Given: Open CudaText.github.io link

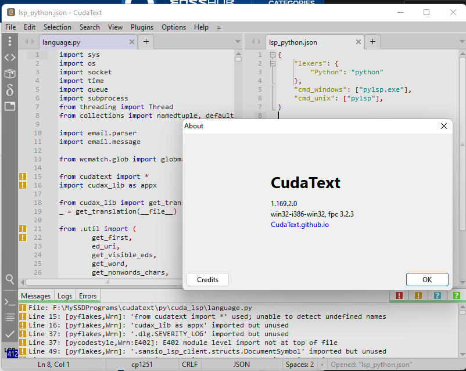Looking at the screenshot, I should 300,225.
